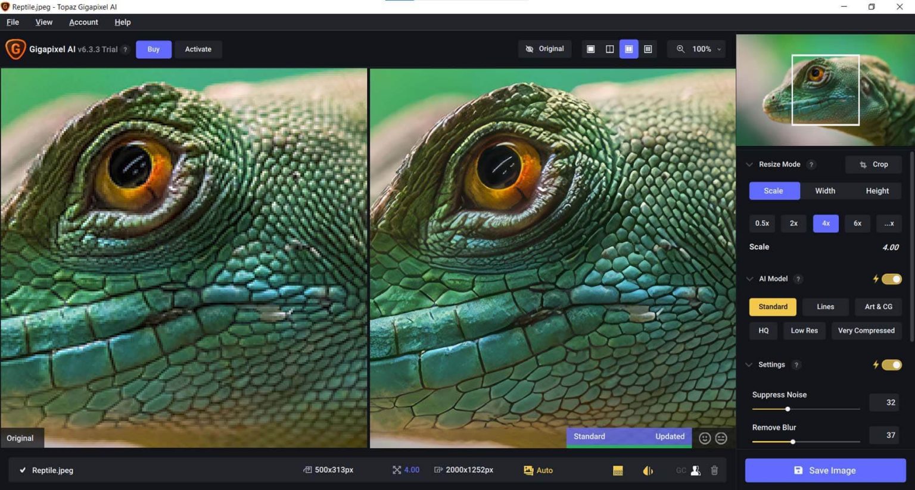Select the Art & CG AI model
This screenshot has width=915, height=490.
pyautogui.click(x=879, y=307)
